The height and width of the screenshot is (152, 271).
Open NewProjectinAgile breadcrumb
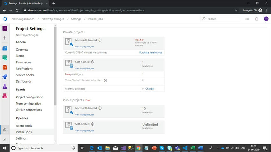pyautogui.click(x=53, y=19)
